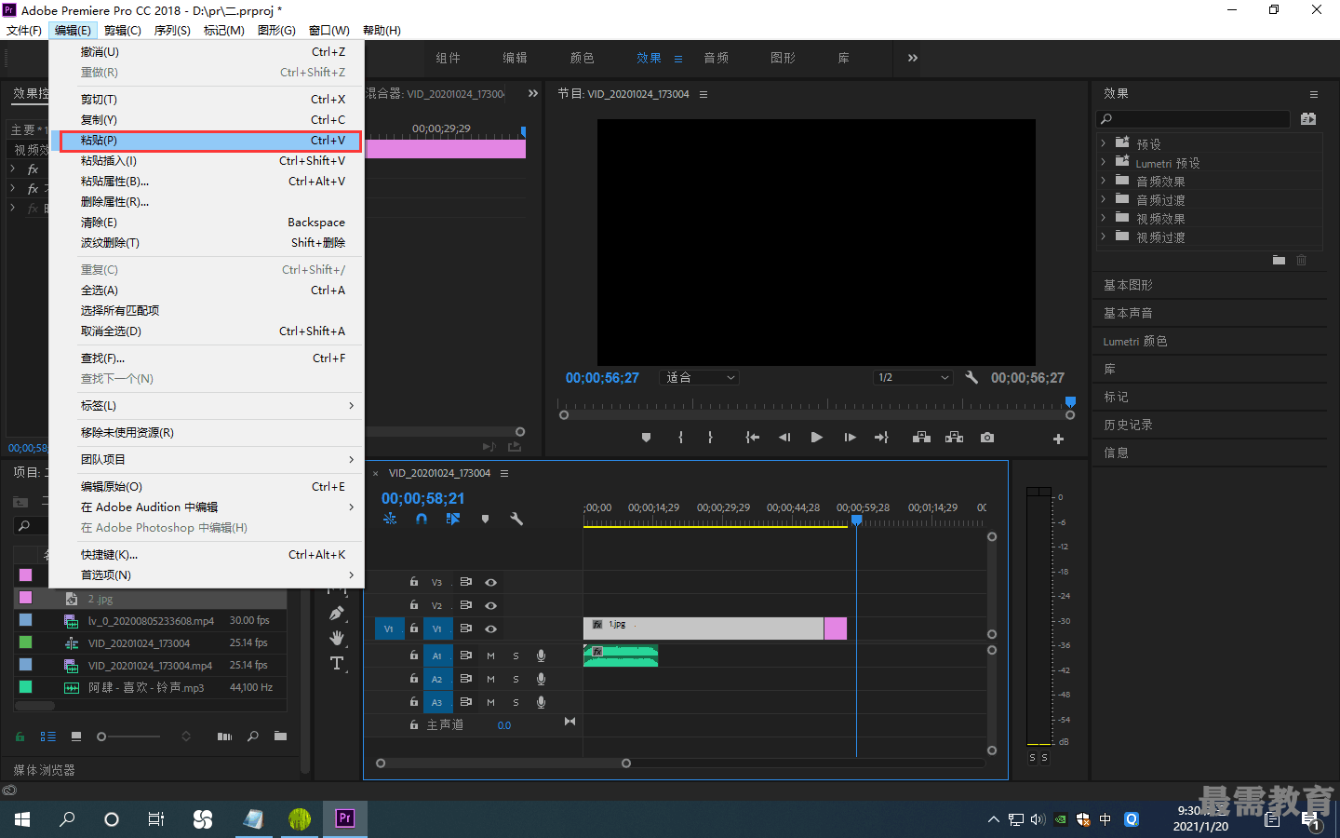1340x838 pixels.
Task: Open timeline display settings wrench
Action: pyautogui.click(x=516, y=519)
